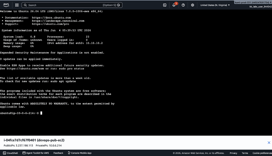272x156 pixels.
Task: Open the kaml-prod-331 account menu
Action: coord(253,2)
